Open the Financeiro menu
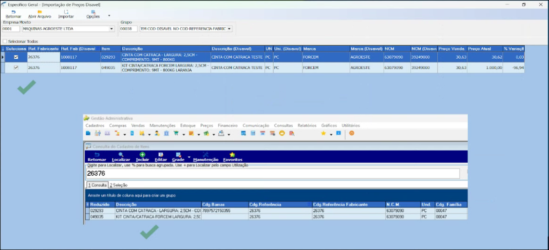The height and width of the screenshot is (250, 549). [x=227, y=126]
